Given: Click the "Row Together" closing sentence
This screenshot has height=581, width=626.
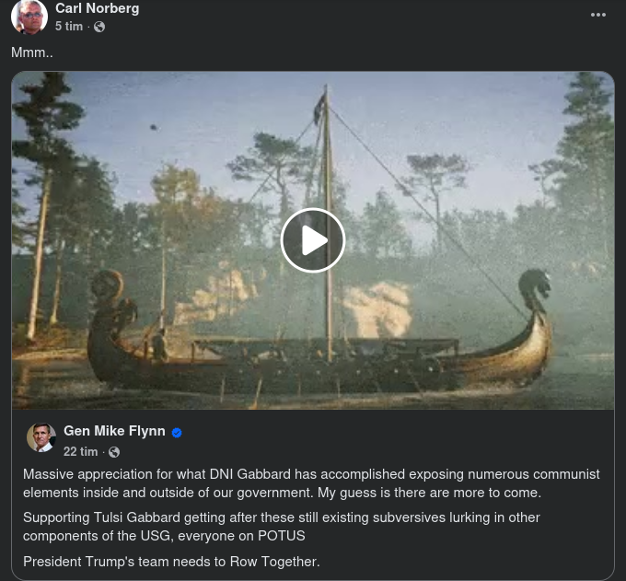Looking at the screenshot, I should 171,562.
